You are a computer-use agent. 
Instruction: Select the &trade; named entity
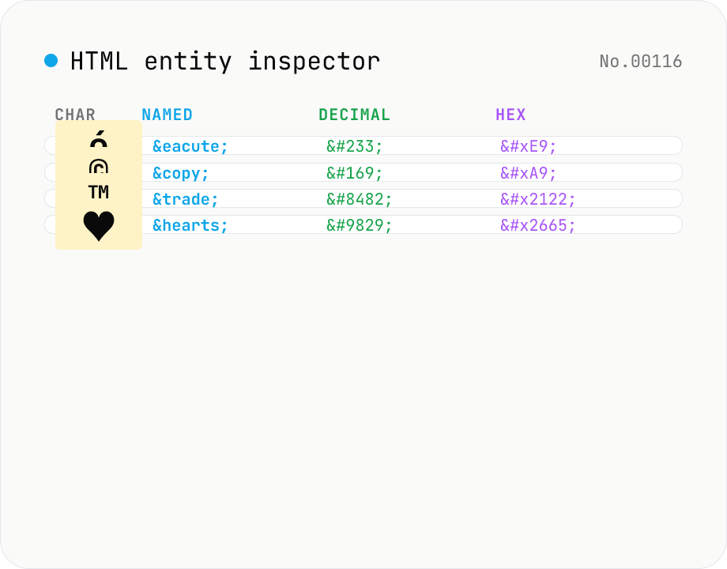(186, 199)
